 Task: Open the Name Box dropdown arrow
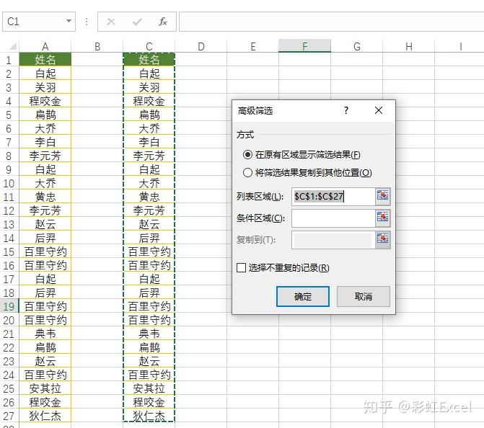69,22
